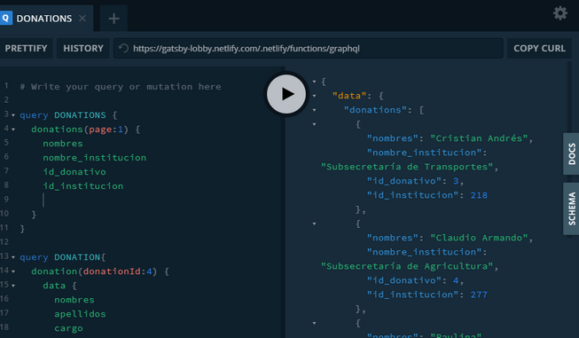Click the Q query icon on DONATIONS tab

[x=5, y=18]
